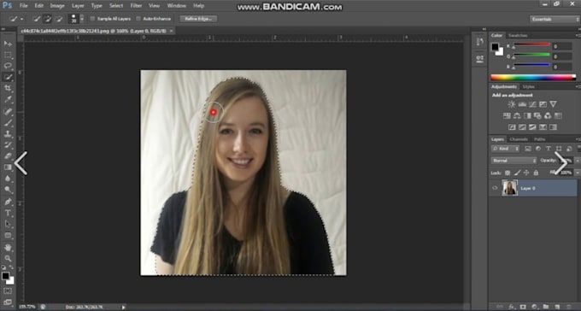581x311 pixels.
Task: Select the Quick Selection tool in toolbox
Action: coord(8,77)
